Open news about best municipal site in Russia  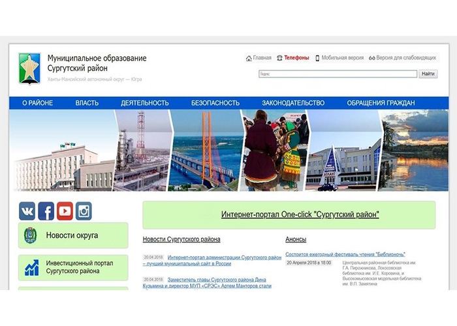[x=212, y=261]
